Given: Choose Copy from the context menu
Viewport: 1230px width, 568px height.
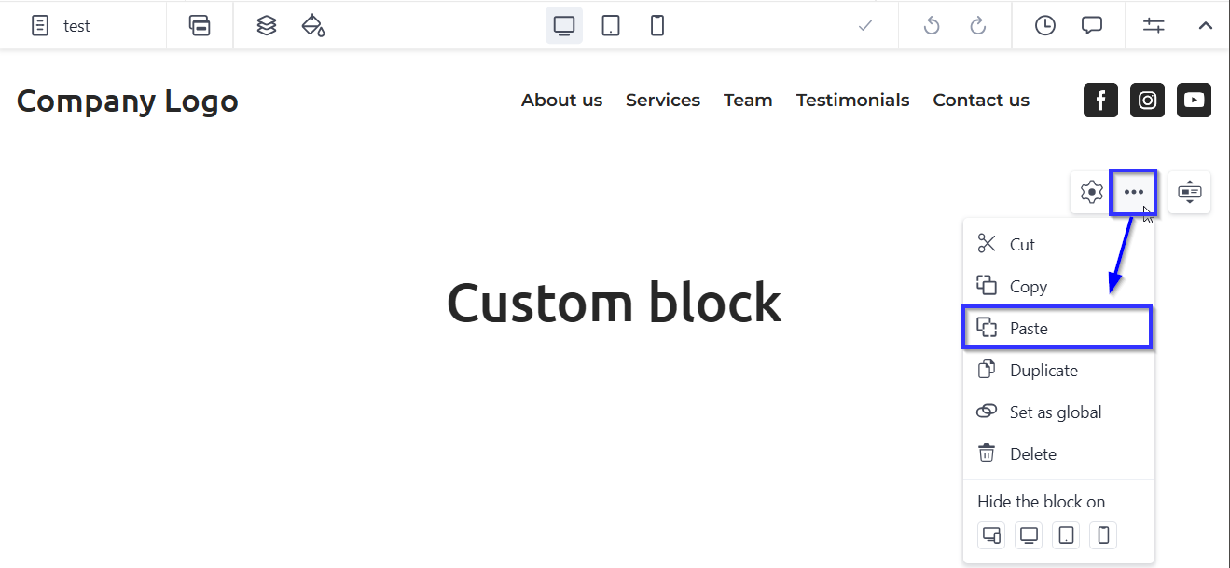Looking at the screenshot, I should pyautogui.click(x=1058, y=286).
